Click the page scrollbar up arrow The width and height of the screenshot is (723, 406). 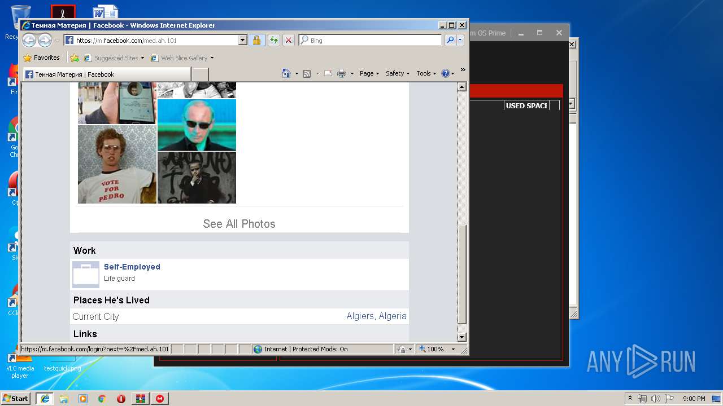[461, 87]
